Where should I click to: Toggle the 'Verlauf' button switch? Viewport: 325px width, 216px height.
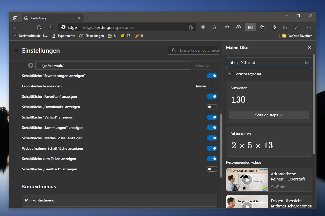[212, 117]
